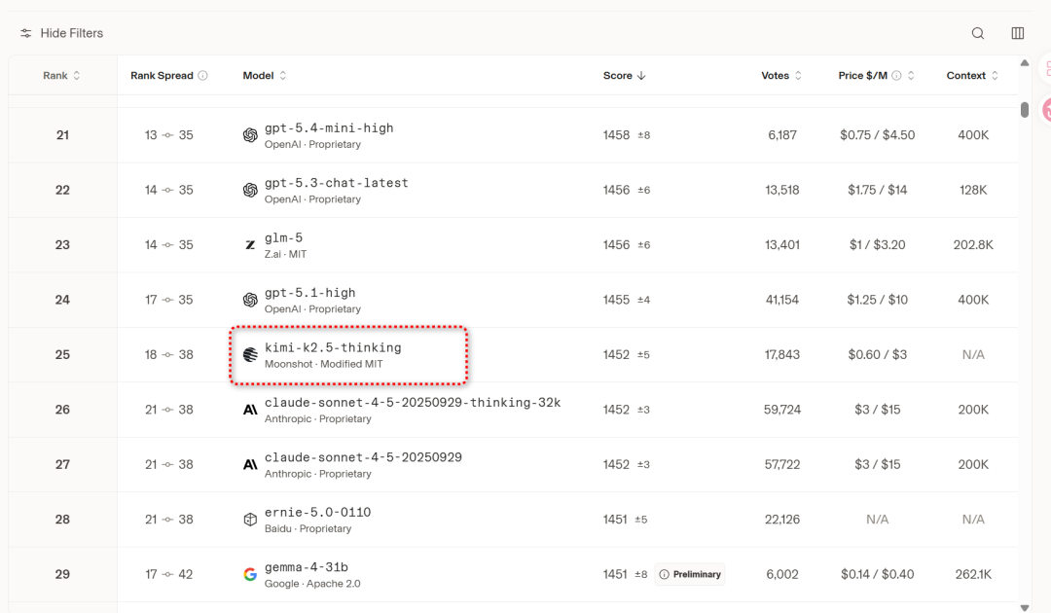Click votes value 17,843
The width and height of the screenshot is (1051, 613).
coord(782,355)
